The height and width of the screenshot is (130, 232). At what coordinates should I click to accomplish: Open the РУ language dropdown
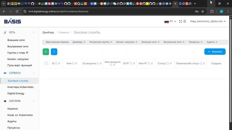pos(170,21)
